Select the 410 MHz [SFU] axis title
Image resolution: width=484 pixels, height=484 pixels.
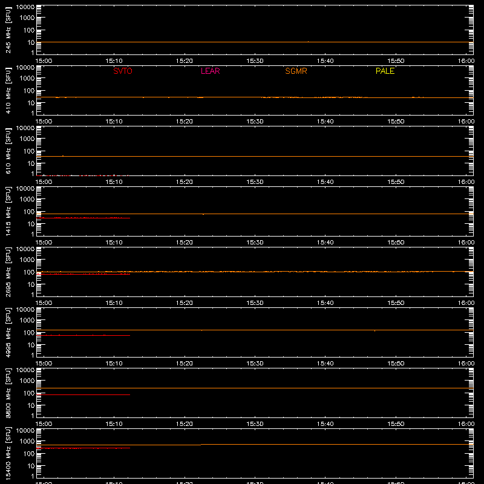(8, 90)
